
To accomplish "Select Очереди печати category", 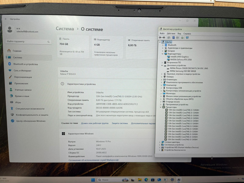I will pyautogui.click(x=173, y=102).
